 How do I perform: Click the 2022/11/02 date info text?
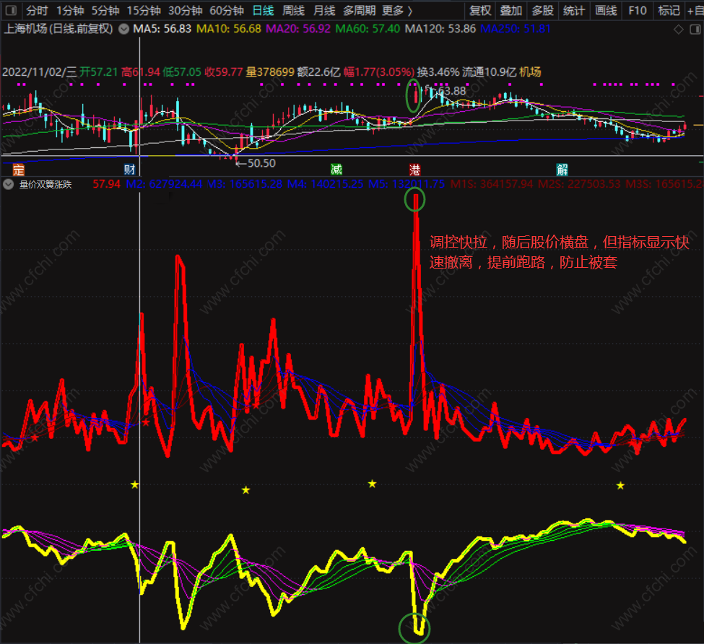40,71
